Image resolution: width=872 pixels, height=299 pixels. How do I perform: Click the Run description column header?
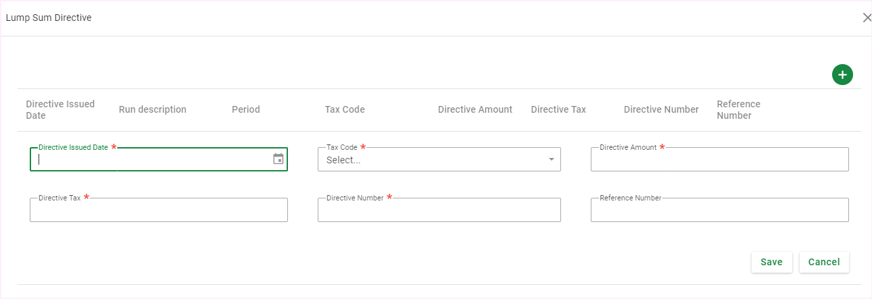pos(153,109)
